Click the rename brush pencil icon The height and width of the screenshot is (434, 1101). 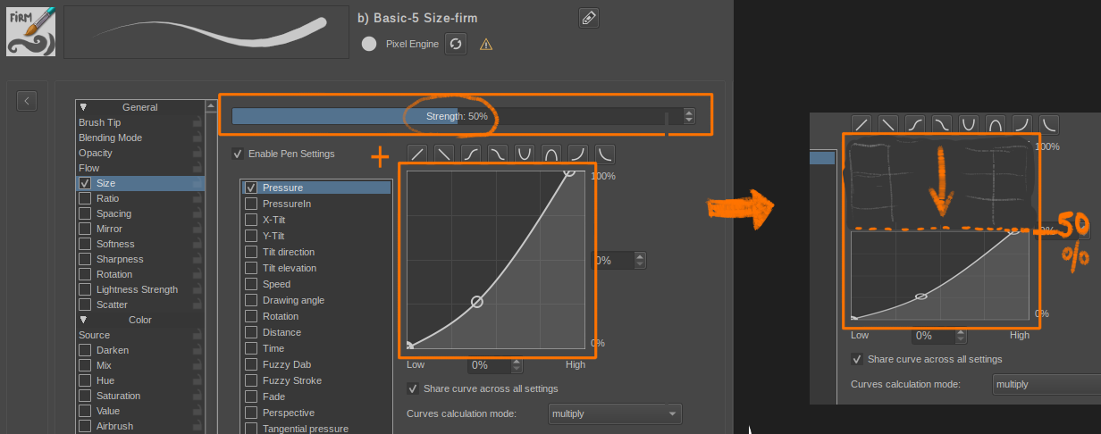tap(588, 18)
